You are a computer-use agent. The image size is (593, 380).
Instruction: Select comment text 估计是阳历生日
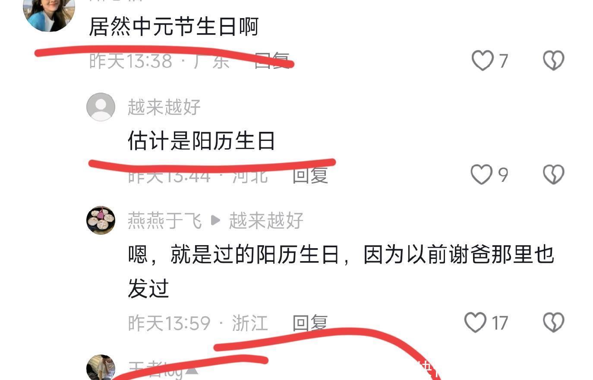point(202,141)
